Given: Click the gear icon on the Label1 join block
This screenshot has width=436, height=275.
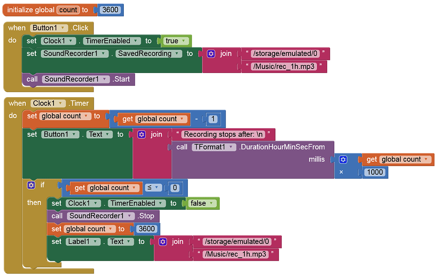Looking at the screenshot, I should tap(163, 242).
